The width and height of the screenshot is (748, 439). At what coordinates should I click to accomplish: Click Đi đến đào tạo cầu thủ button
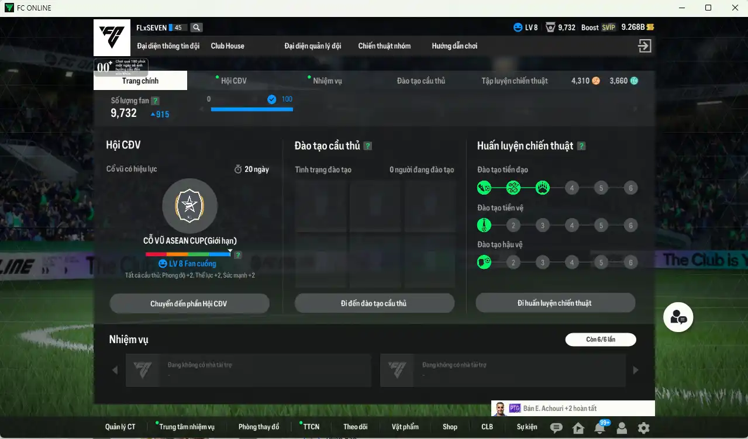pos(374,303)
